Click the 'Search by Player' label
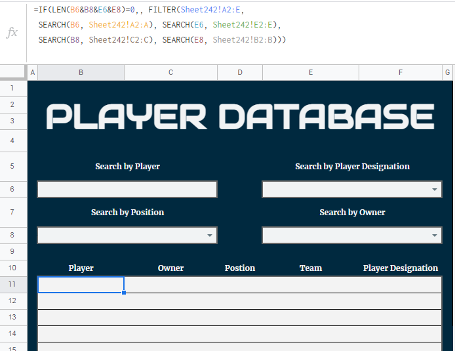Screen dimensions: 455x351 tap(127, 167)
